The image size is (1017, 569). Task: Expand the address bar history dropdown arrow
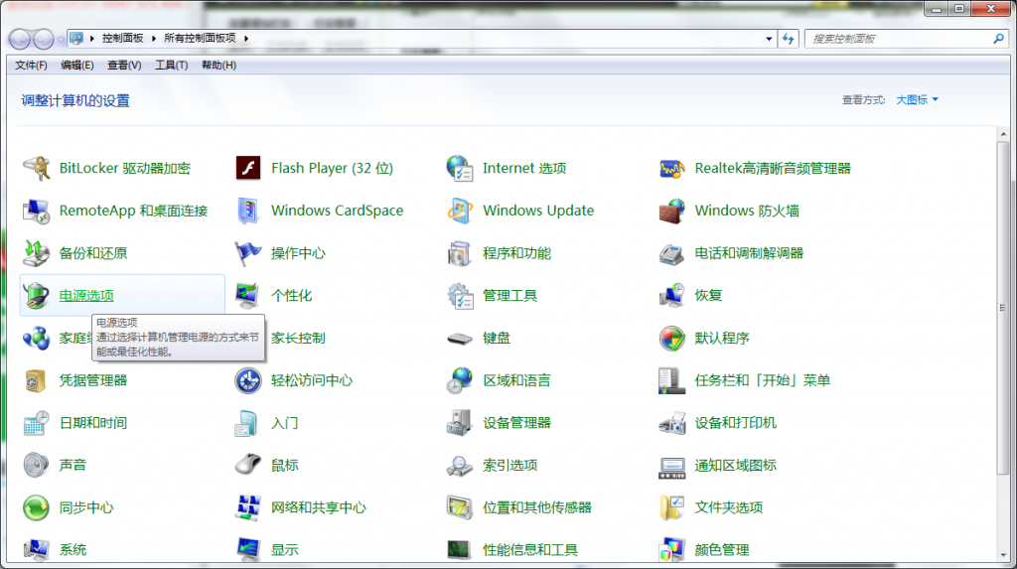point(770,39)
